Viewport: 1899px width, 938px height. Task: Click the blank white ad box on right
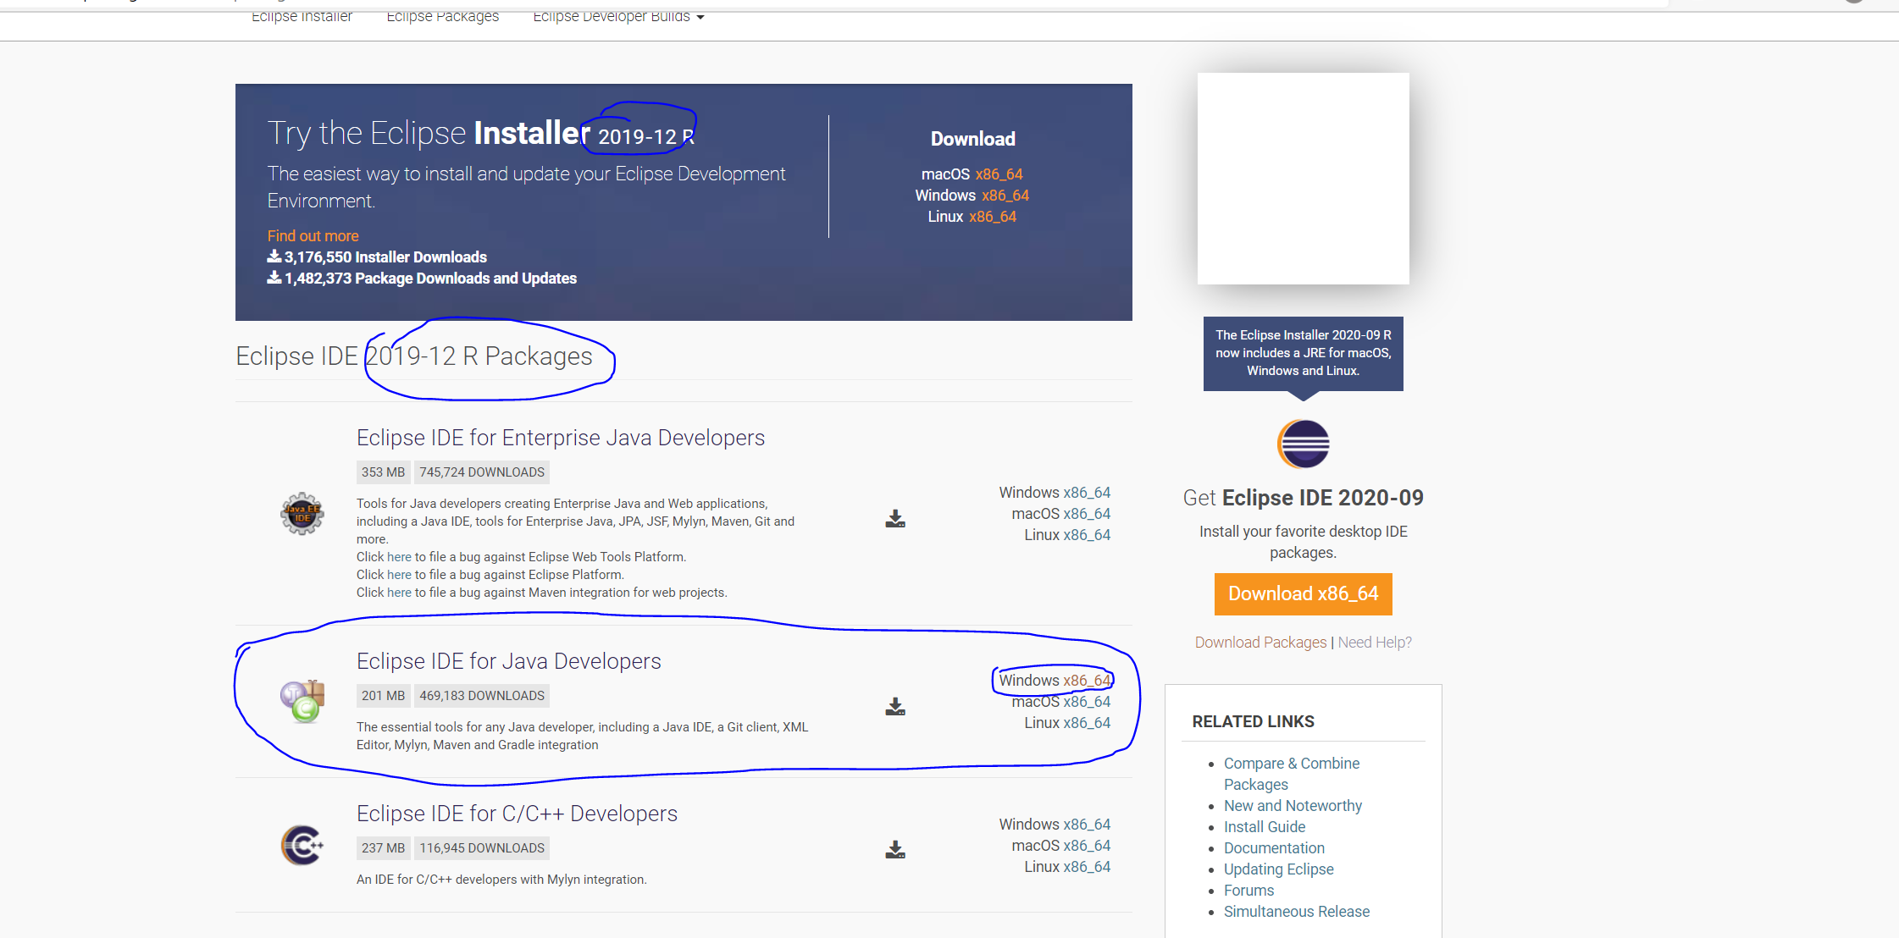1303,178
